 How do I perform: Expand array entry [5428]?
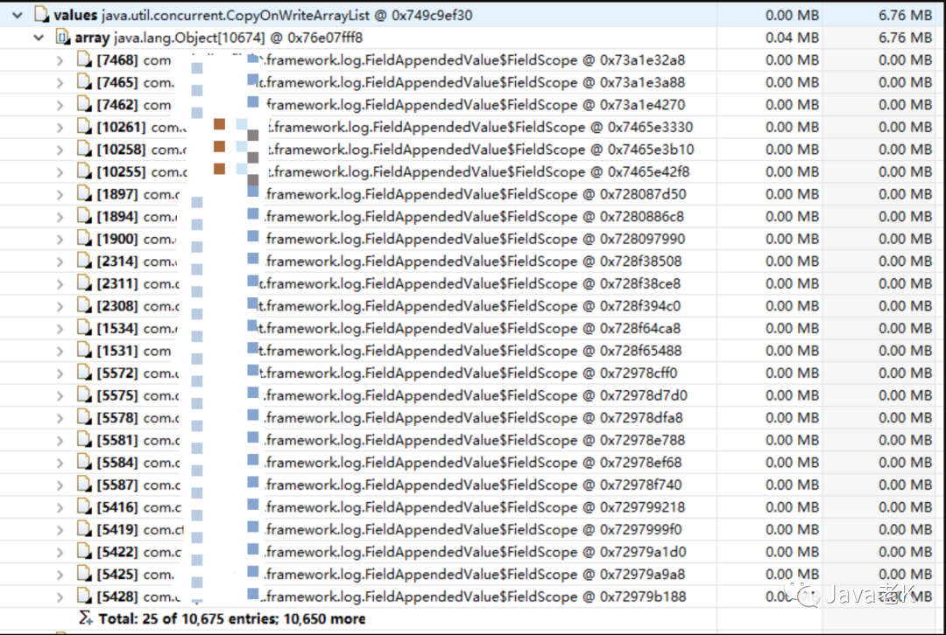click(x=60, y=597)
